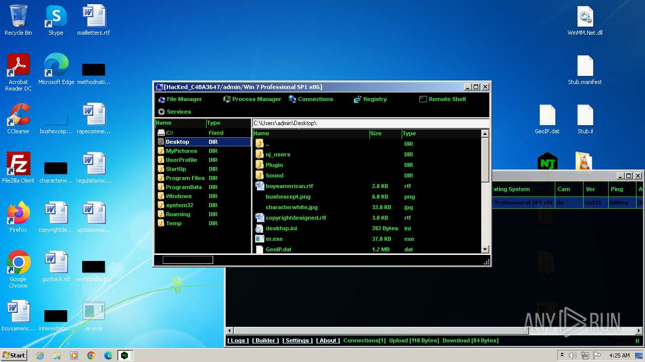Viewport: 645px width, 362px height.
Task: Click boysamerican.rtf file icon in list
Action: 260,186
